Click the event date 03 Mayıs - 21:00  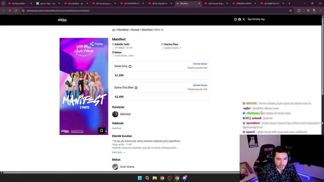(124, 48)
